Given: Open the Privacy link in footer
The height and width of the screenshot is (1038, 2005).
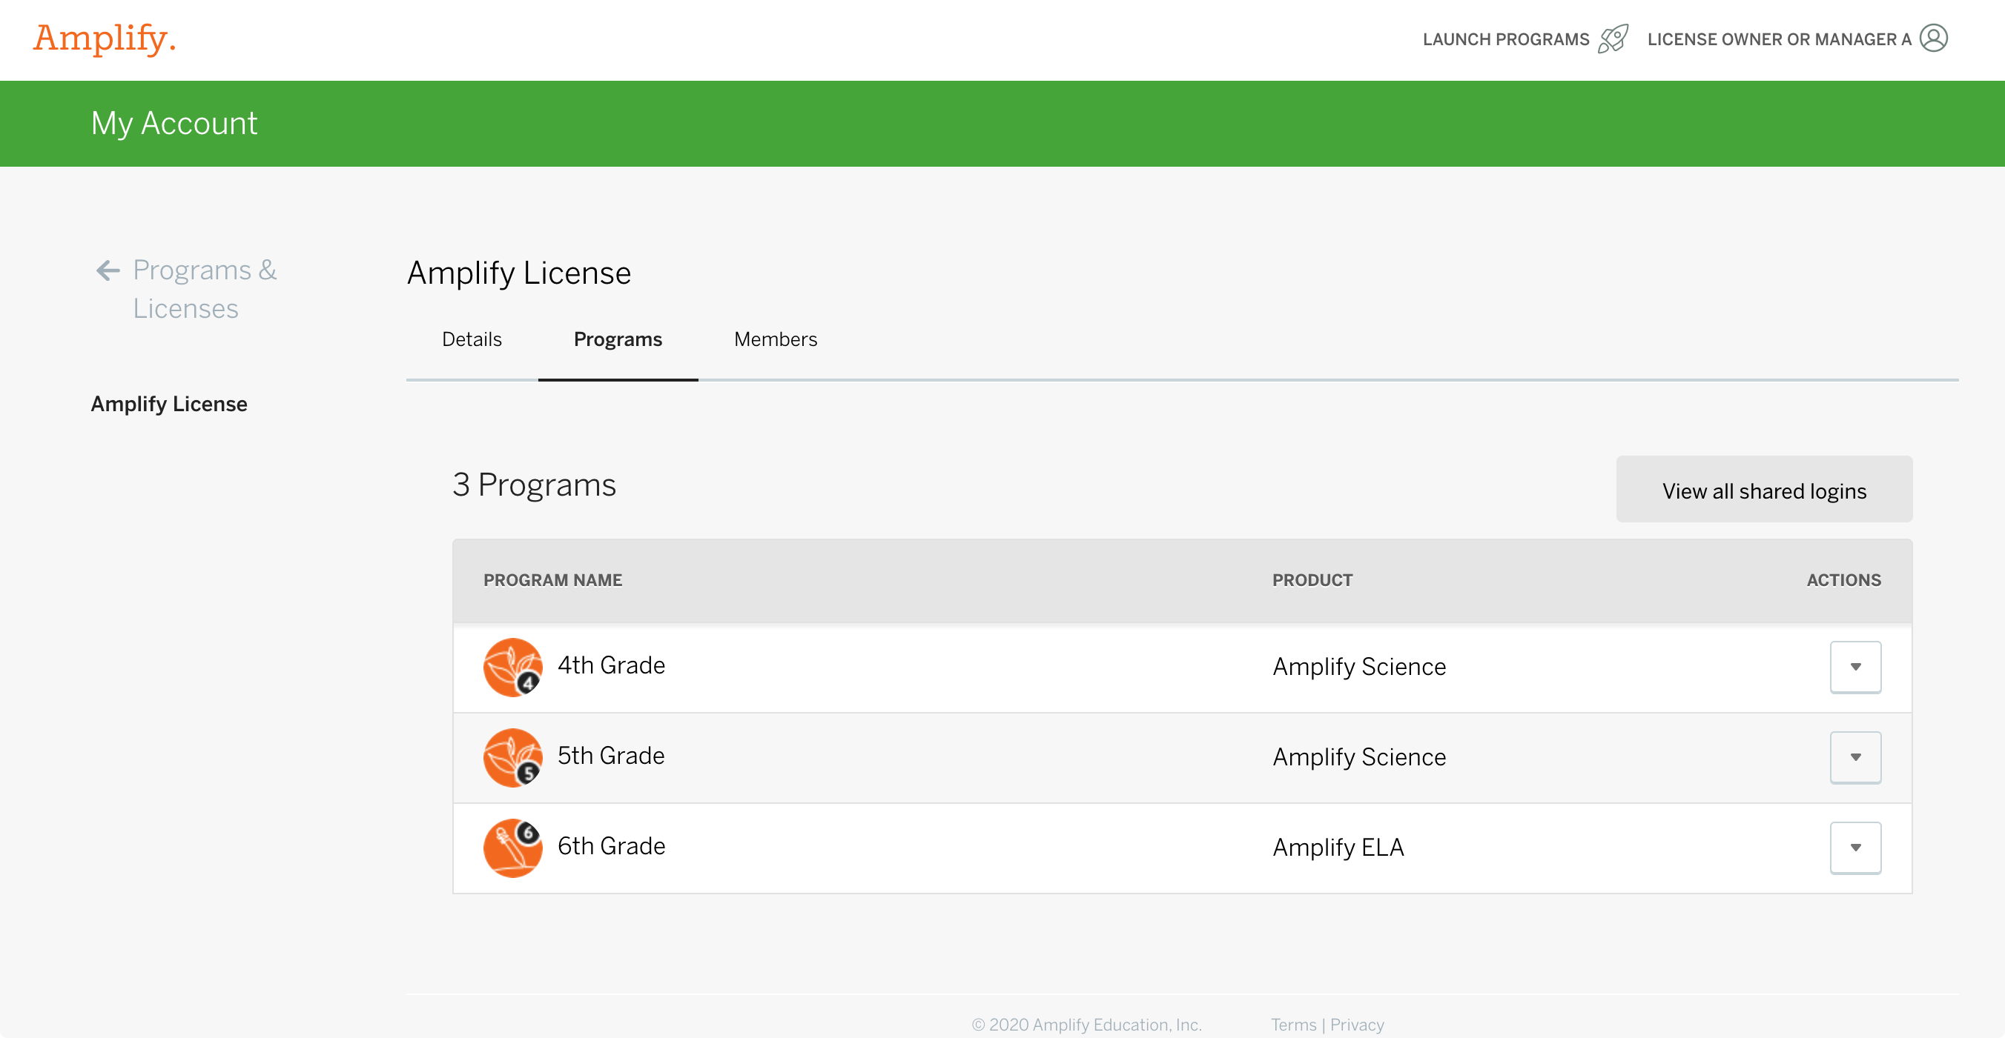Looking at the screenshot, I should [x=1357, y=1024].
